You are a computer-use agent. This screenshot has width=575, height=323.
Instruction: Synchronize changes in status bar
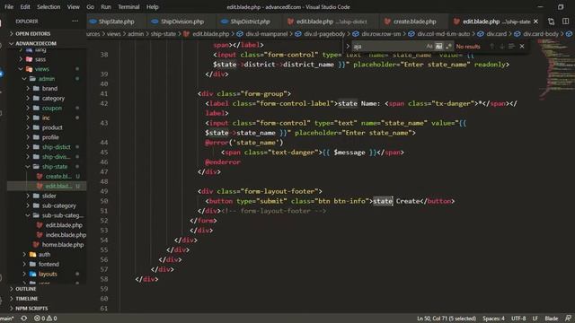pos(24,319)
